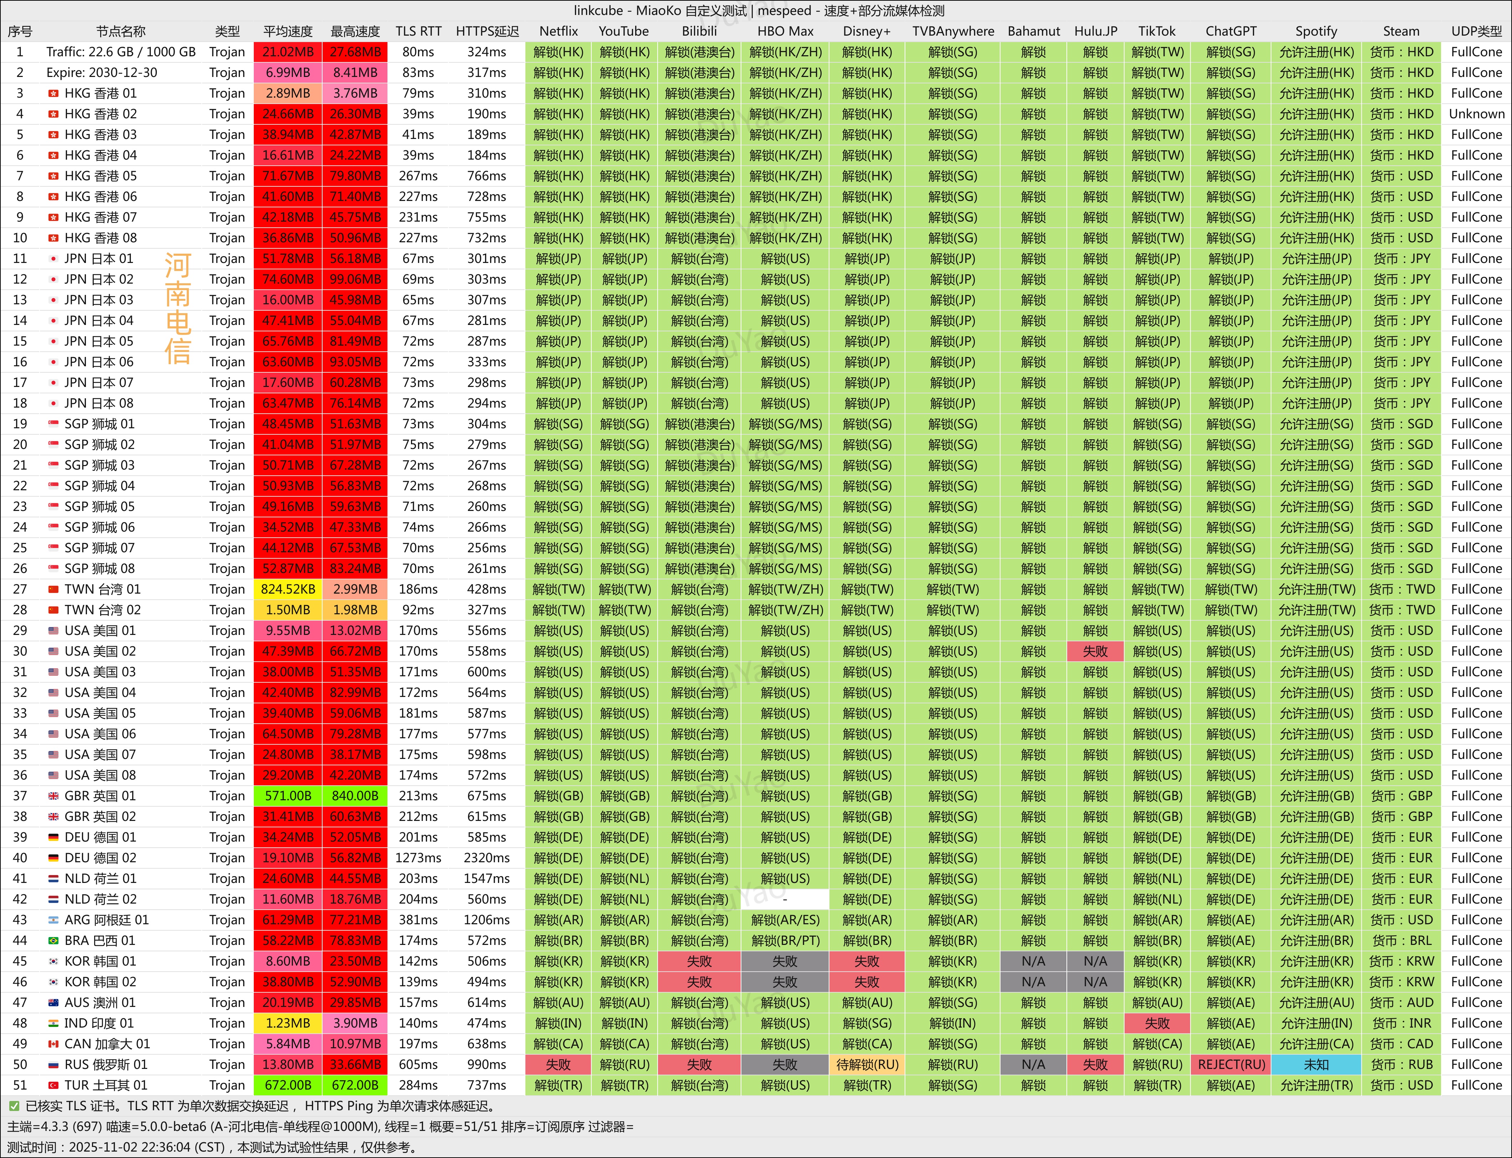Click the 待解锁(RU) Disney+ cell
This screenshot has width=1512, height=1158.
pyautogui.click(x=866, y=1065)
